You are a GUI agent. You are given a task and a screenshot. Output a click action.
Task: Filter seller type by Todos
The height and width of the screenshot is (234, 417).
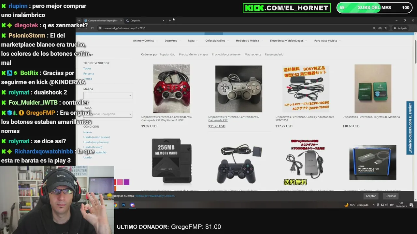[87, 68]
